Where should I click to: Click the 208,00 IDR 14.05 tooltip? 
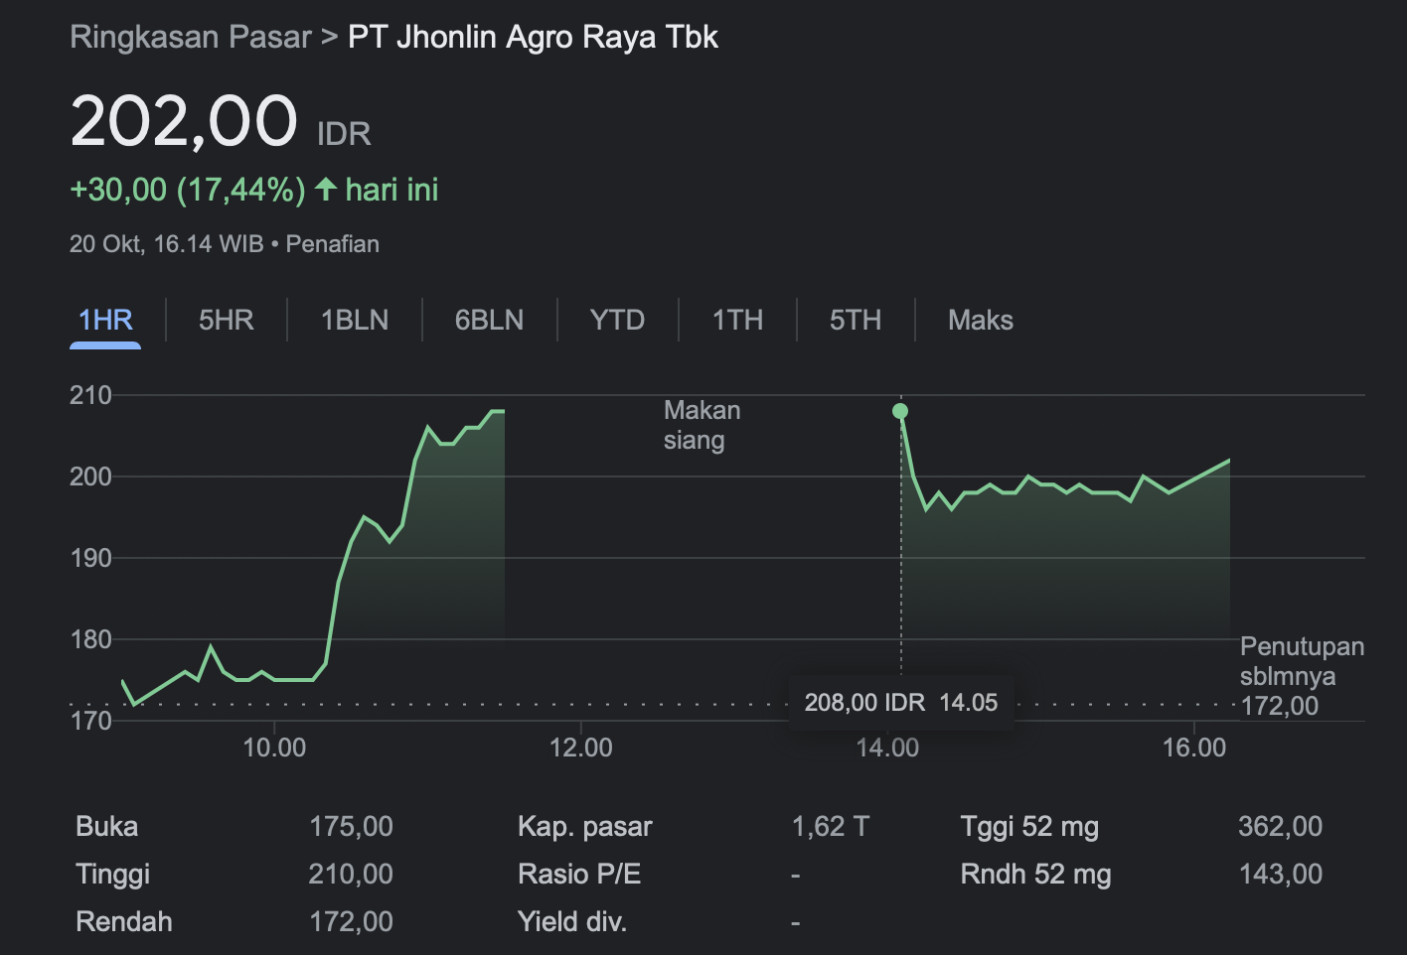click(900, 703)
